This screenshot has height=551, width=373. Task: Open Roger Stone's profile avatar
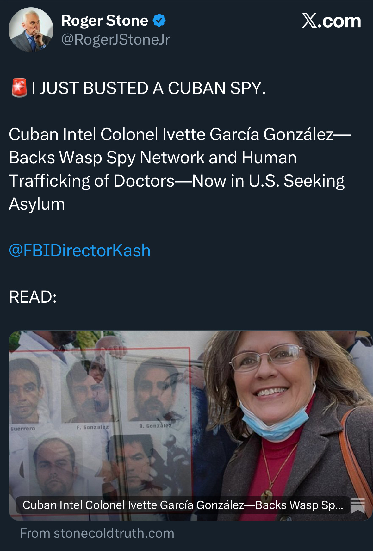tap(31, 30)
